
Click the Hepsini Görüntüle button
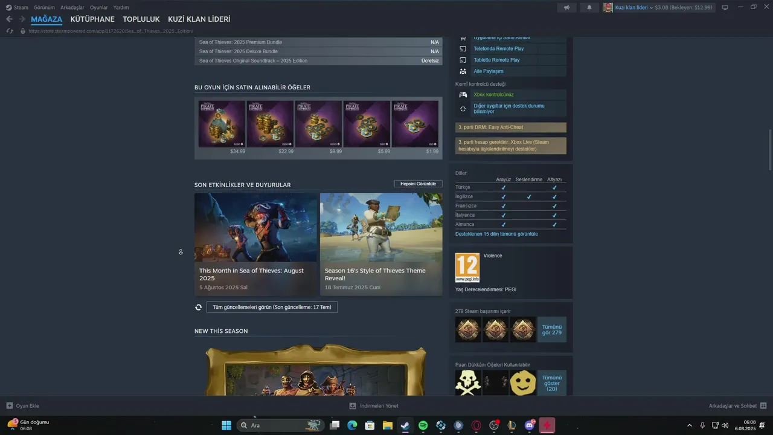pos(418,184)
